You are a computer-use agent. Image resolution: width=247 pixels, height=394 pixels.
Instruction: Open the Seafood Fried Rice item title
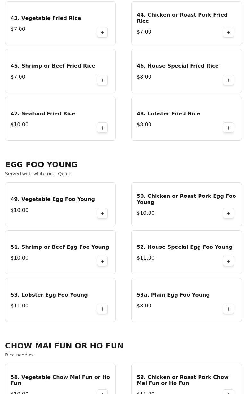[x=43, y=113]
